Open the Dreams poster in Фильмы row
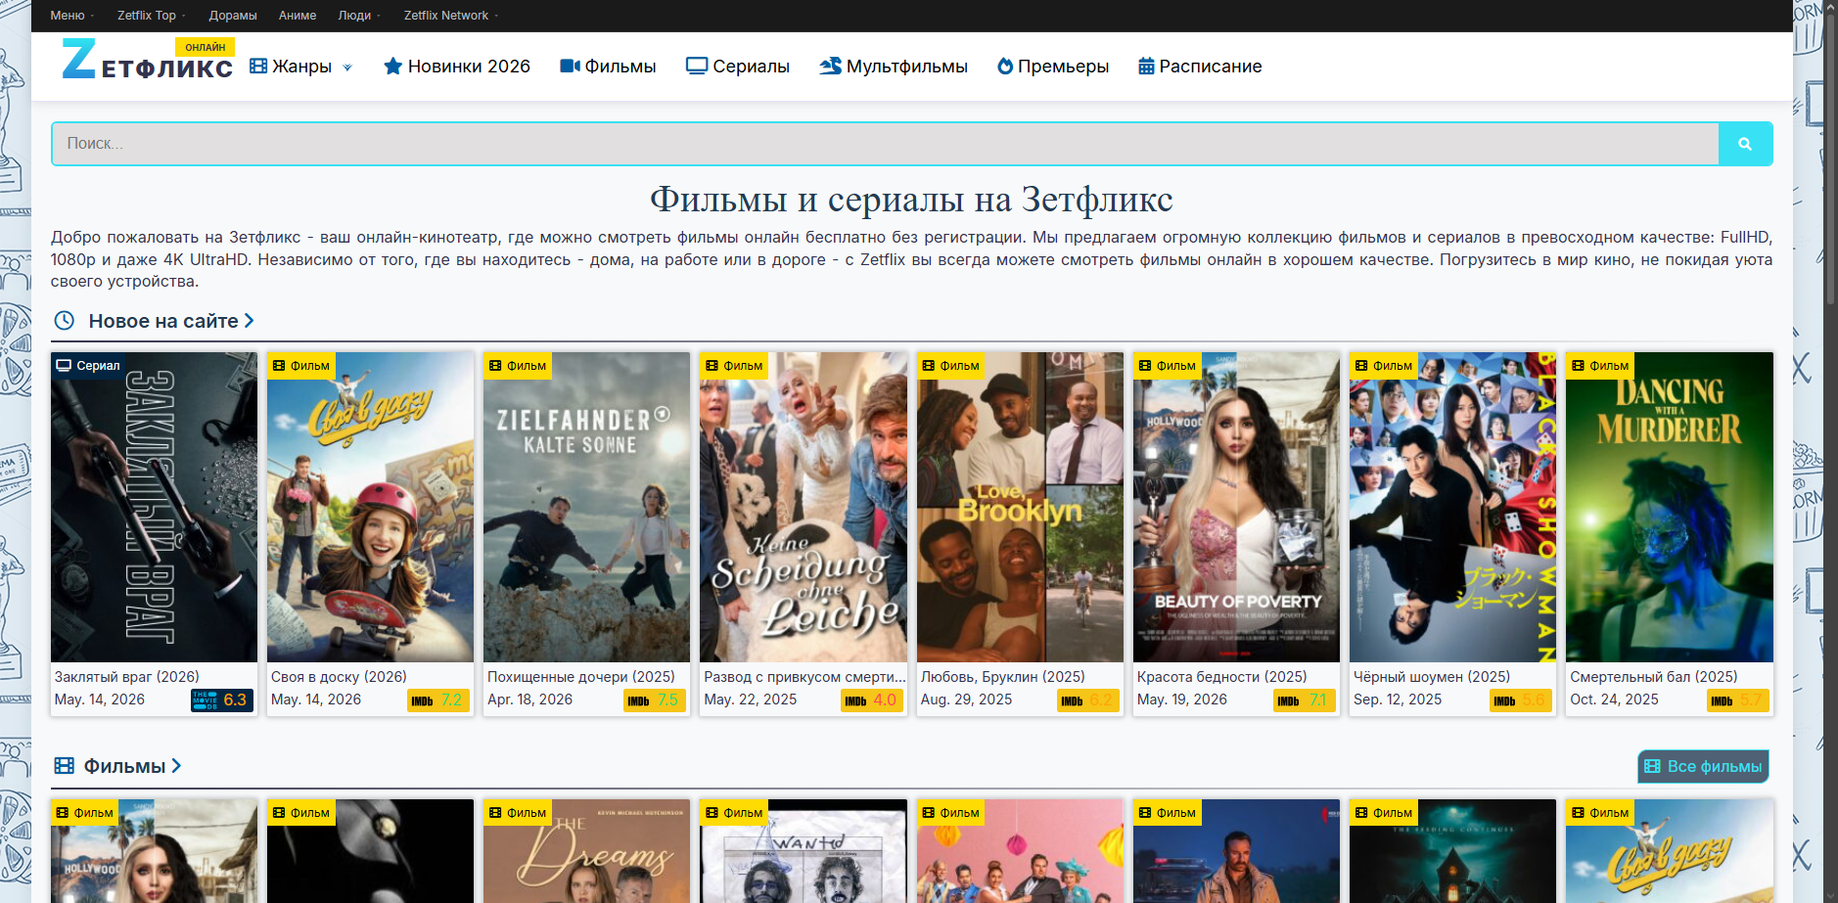This screenshot has height=903, width=1838. pyautogui.click(x=587, y=851)
